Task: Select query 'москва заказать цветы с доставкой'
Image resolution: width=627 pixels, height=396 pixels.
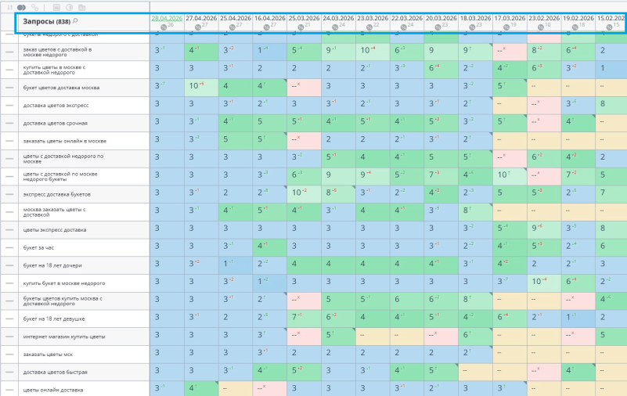Action: tap(54, 212)
